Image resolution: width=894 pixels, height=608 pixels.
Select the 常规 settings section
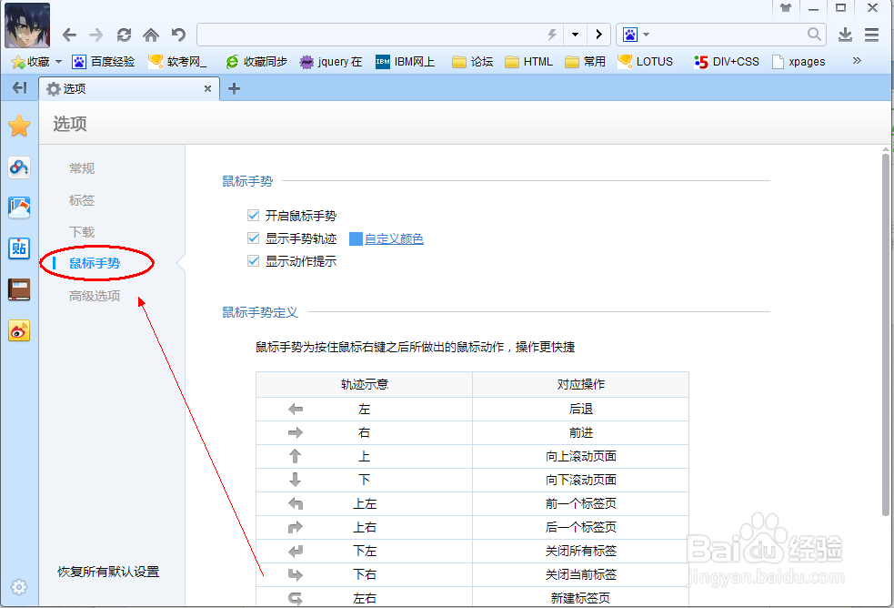82,168
